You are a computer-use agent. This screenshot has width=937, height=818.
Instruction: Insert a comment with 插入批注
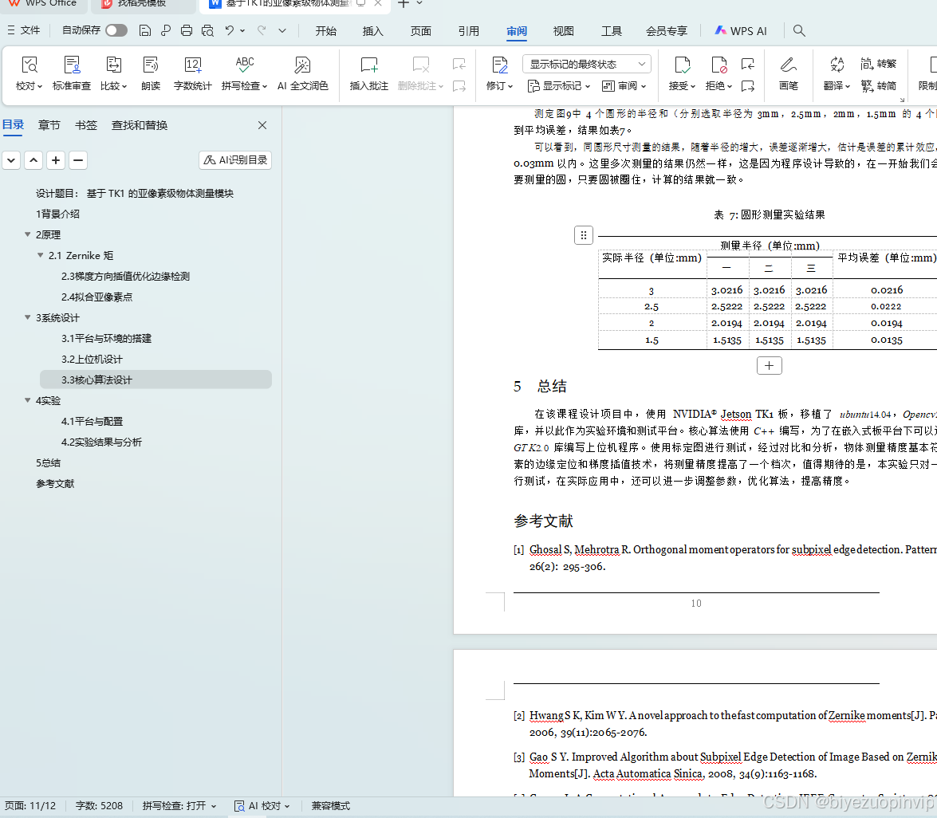click(368, 73)
